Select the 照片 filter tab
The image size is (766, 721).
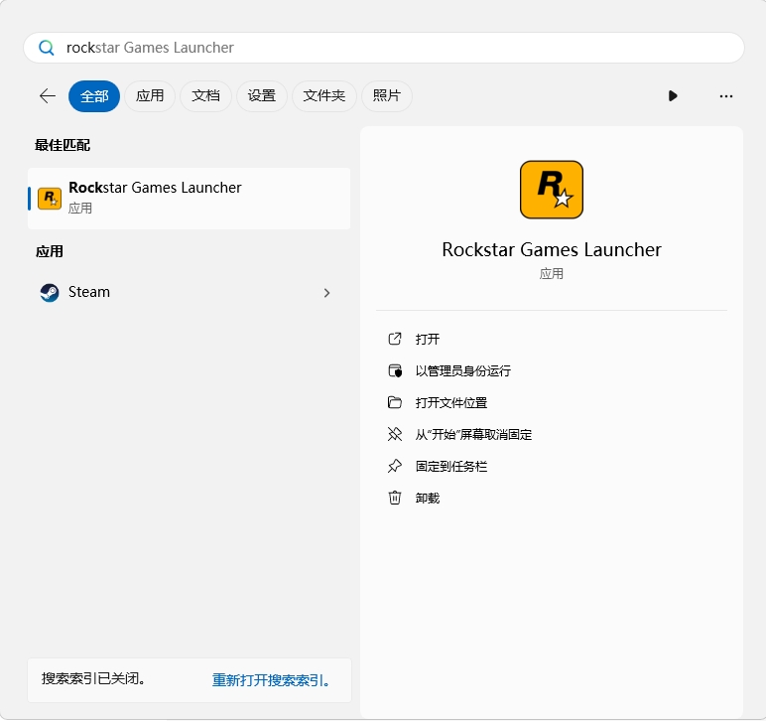[x=386, y=96]
